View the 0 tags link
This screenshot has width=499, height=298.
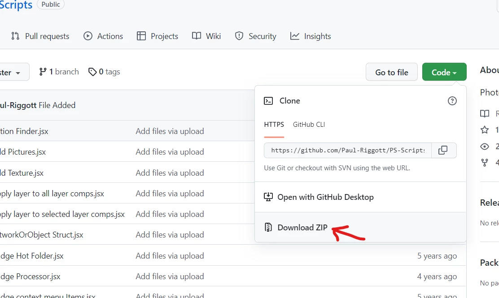[x=104, y=72]
